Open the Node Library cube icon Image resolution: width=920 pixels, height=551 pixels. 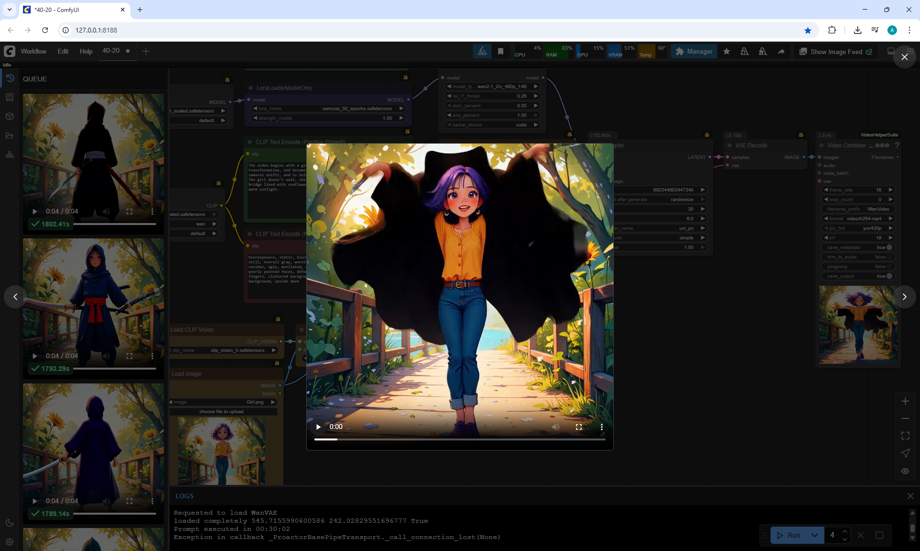pos(10,116)
